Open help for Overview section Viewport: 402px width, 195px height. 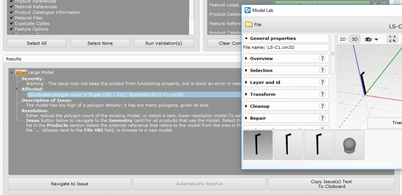322,58
